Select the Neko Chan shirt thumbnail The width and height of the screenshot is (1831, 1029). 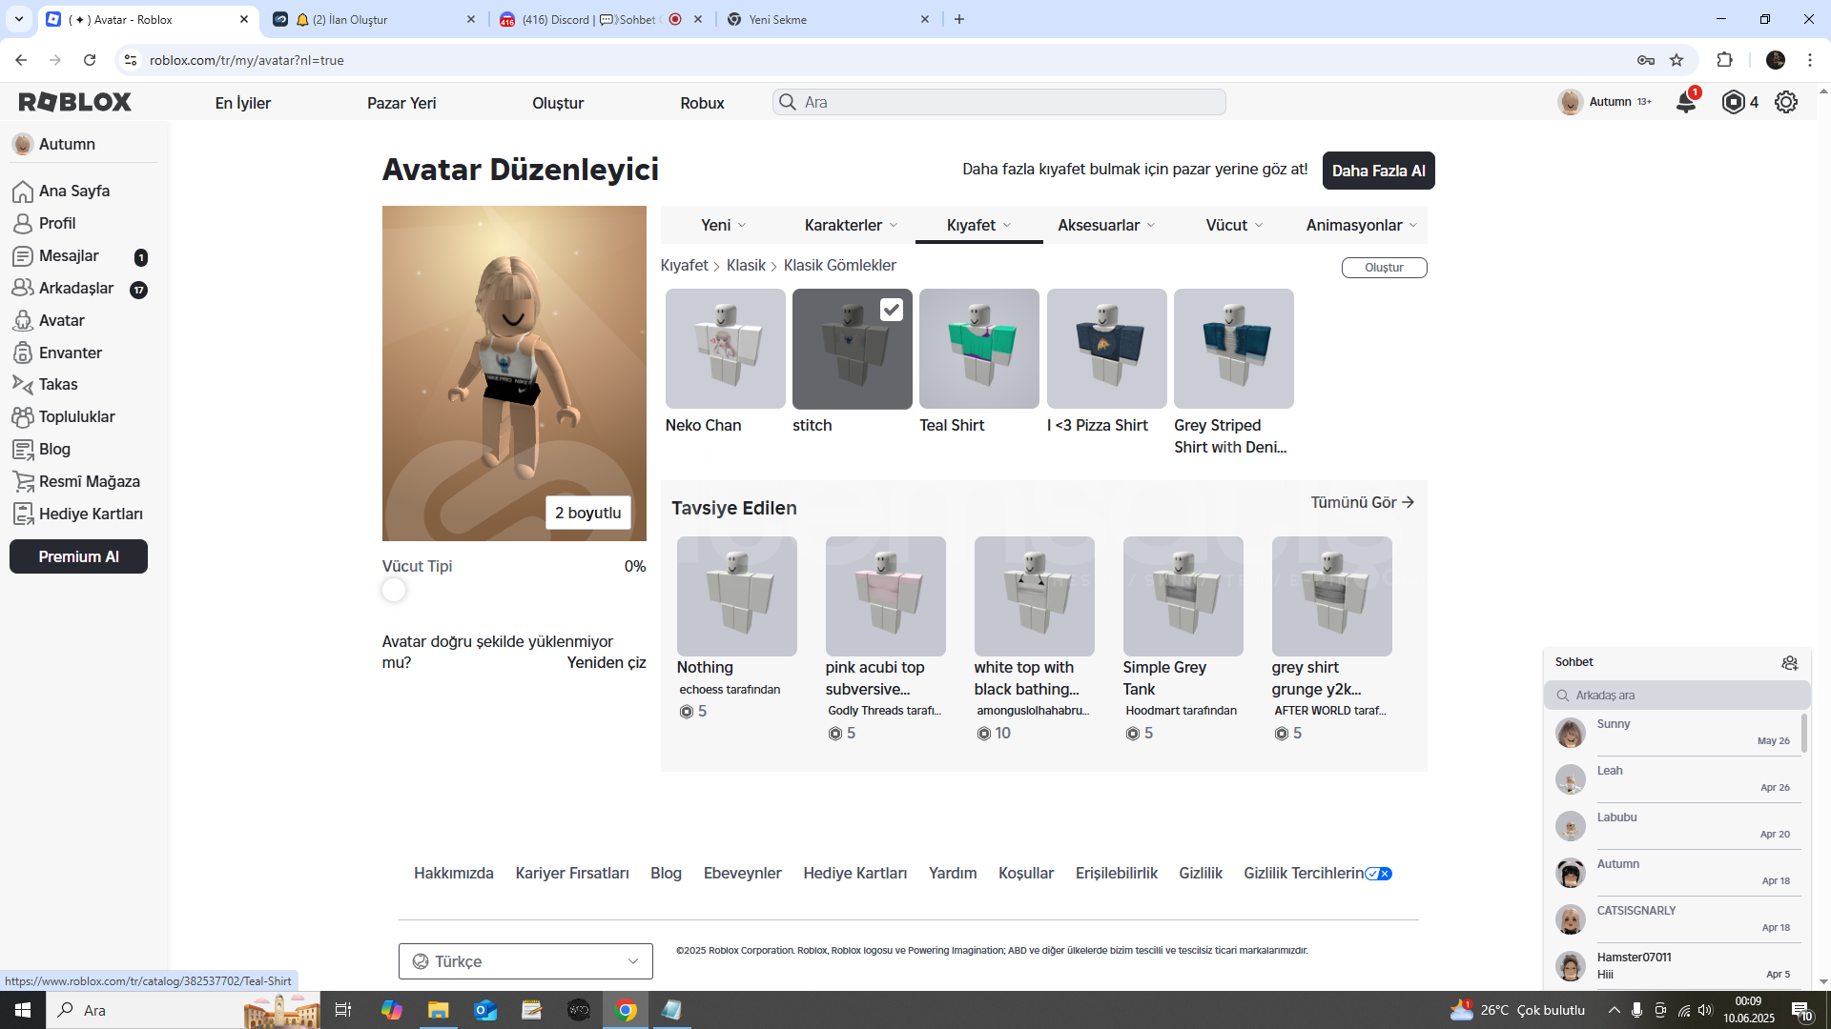pyautogui.click(x=725, y=349)
